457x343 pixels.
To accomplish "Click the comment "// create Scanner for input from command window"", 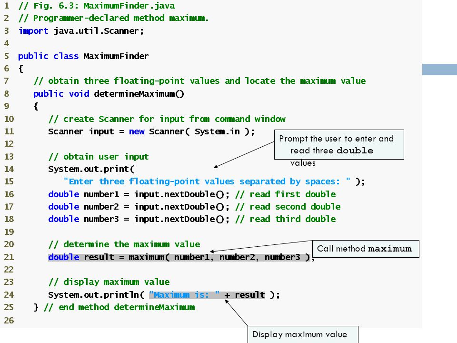I will tap(167, 119).
